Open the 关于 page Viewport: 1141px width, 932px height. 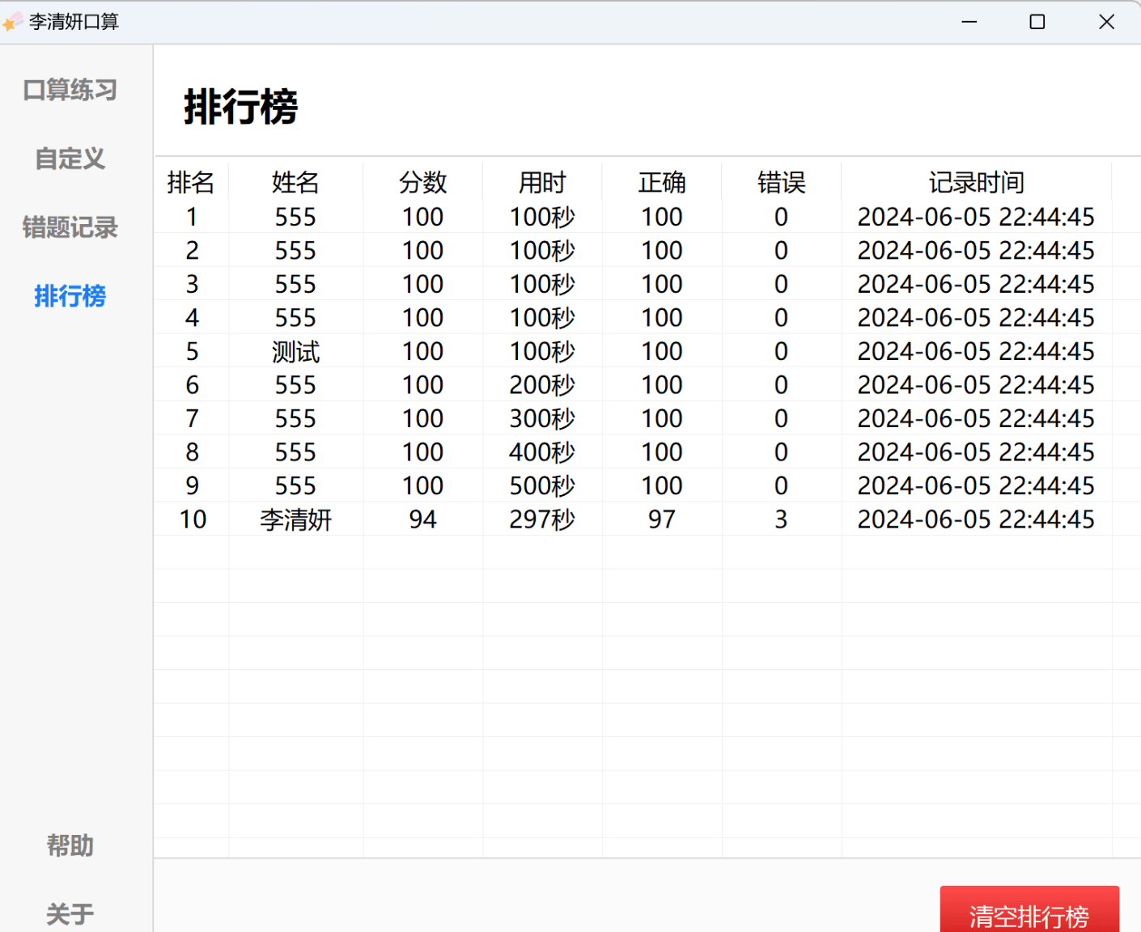click(x=70, y=914)
